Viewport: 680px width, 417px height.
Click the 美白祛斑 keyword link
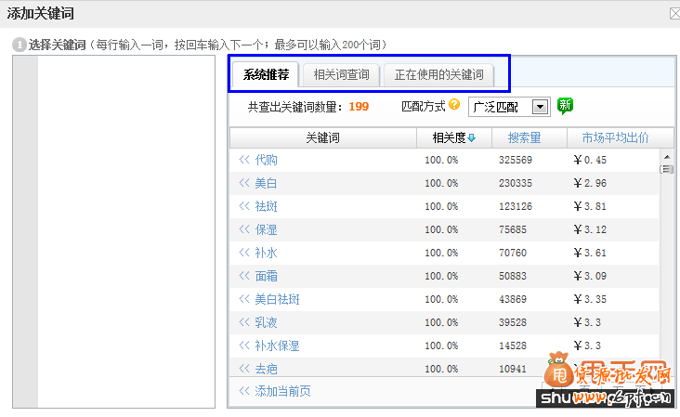(x=277, y=299)
